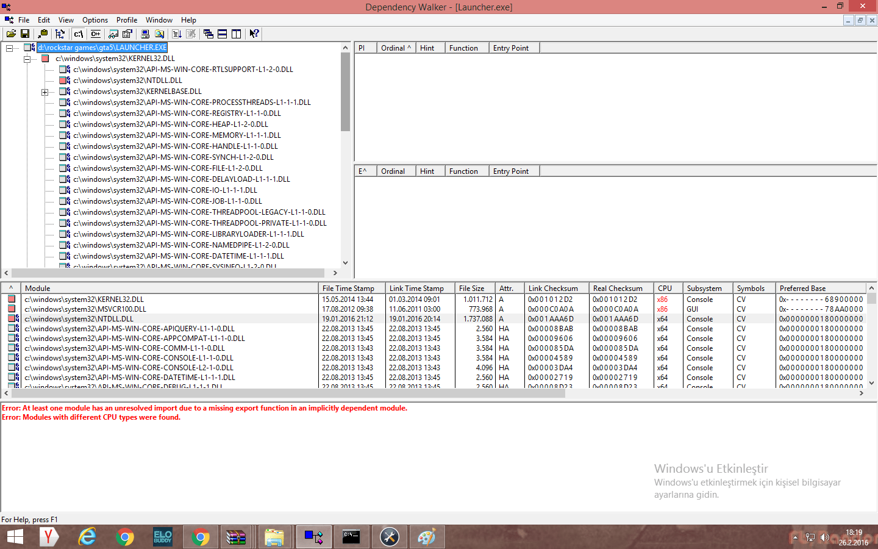Image resolution: width=878 pixels, height=549 pixels.
Task: Click Function header in exports pane
Action: click(x=466, y=171)
